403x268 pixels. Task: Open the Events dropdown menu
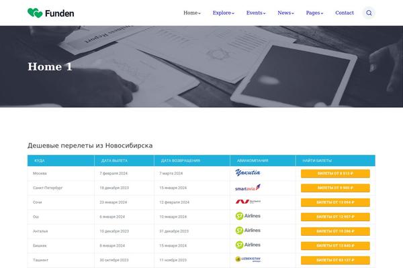[x=256, y=13]
